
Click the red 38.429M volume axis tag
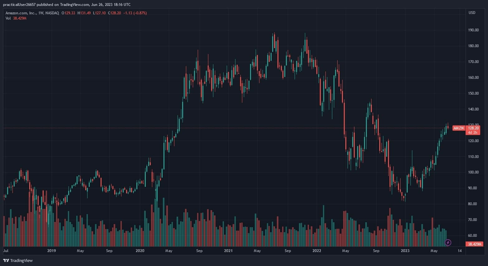coord(475,244)
